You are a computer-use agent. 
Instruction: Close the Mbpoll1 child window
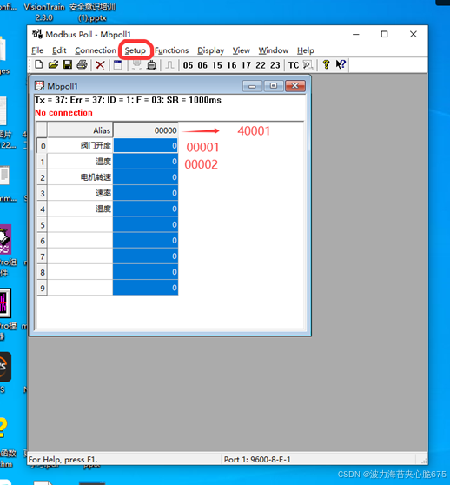click(x=295, y=86)
